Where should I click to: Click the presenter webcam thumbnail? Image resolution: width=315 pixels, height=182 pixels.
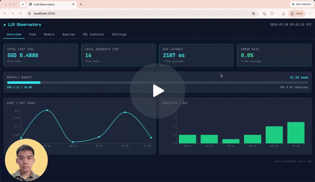click(x=26, y=160)
